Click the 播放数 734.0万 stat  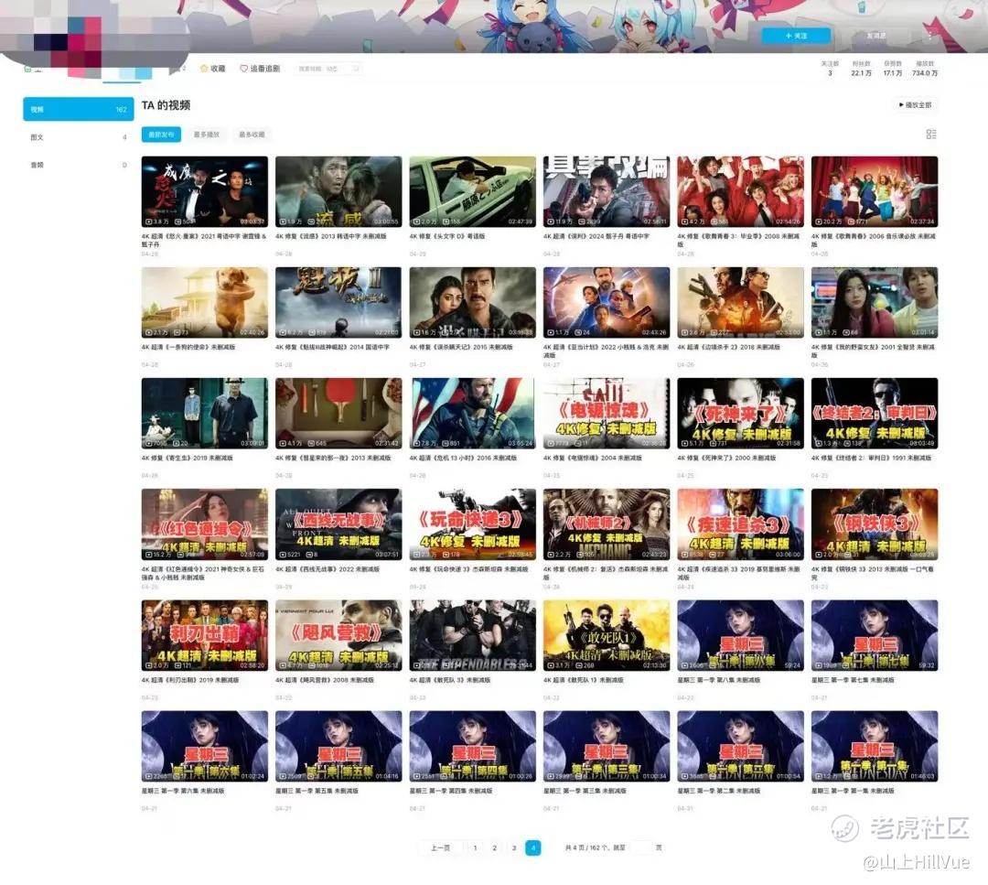tap(924, 68)
